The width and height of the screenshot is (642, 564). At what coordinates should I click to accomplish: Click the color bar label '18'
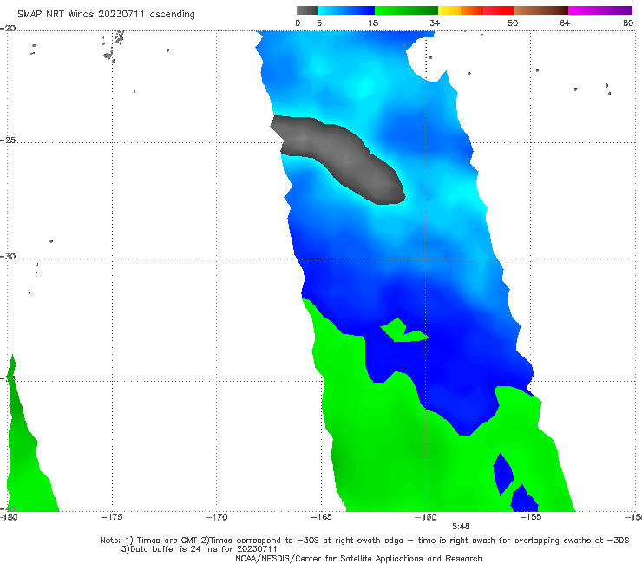tap(373, 23)
